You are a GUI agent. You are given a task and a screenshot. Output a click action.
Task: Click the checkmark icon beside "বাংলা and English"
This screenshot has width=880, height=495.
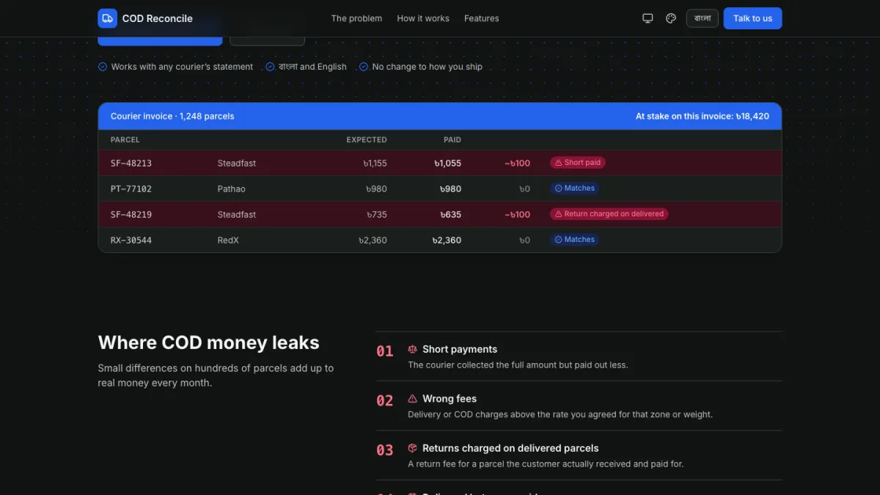270,67
